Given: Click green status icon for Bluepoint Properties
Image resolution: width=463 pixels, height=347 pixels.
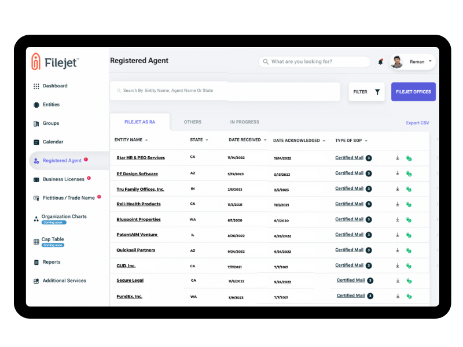Looking at the screenshot, I should (x=409, y=220).
